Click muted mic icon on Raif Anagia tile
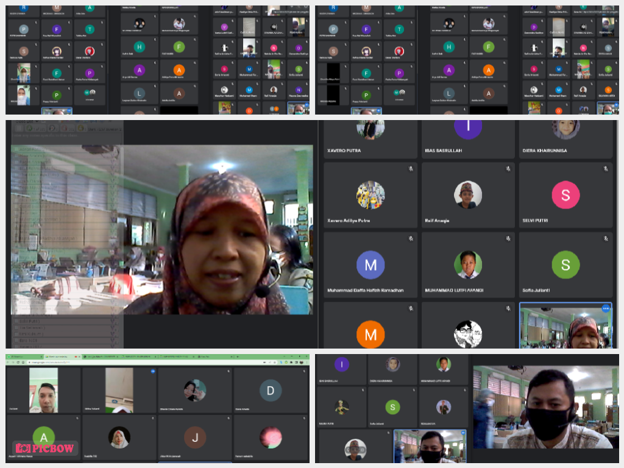624x468 pixels. (x=508, y=169)
